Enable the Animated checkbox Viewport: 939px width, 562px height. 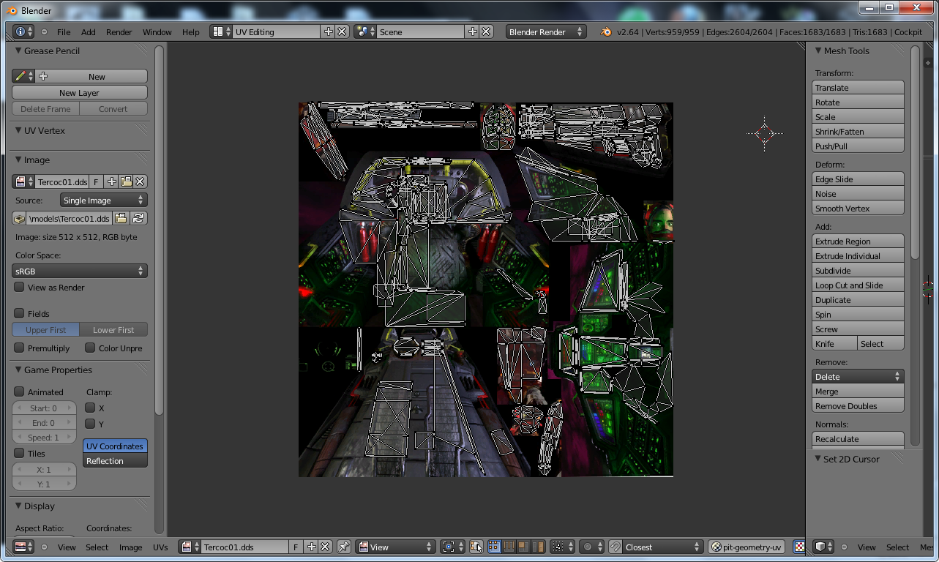click(x=20, y=391)
